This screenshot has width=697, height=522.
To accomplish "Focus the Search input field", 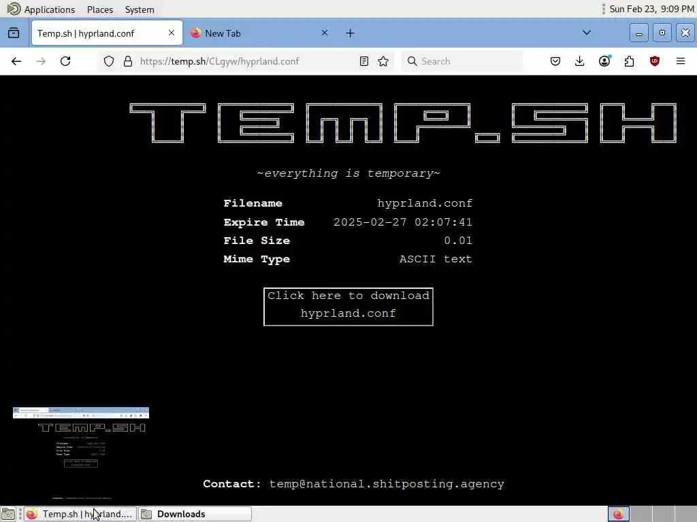I will point(462,61).
